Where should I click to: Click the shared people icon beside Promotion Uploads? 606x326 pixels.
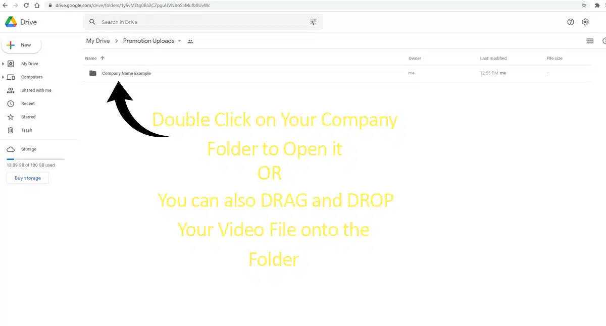pos(190,41)
